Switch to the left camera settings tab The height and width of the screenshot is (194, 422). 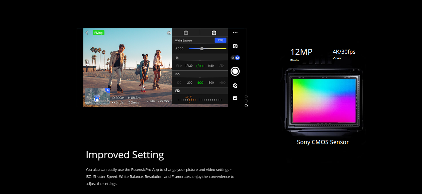186,33
